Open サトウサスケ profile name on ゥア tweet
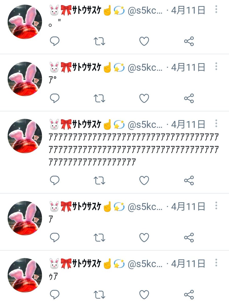Viewport: 229px width, 305px height. tap(87, 263)
